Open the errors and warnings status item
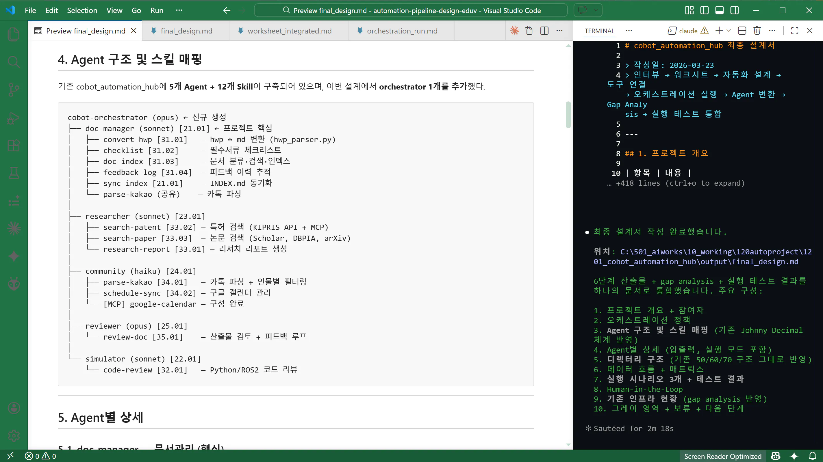 click(40, 456)
